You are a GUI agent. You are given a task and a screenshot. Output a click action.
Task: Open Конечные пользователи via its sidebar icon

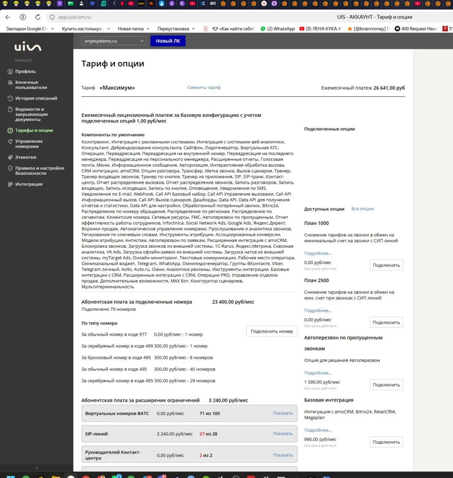coord(10,83)
